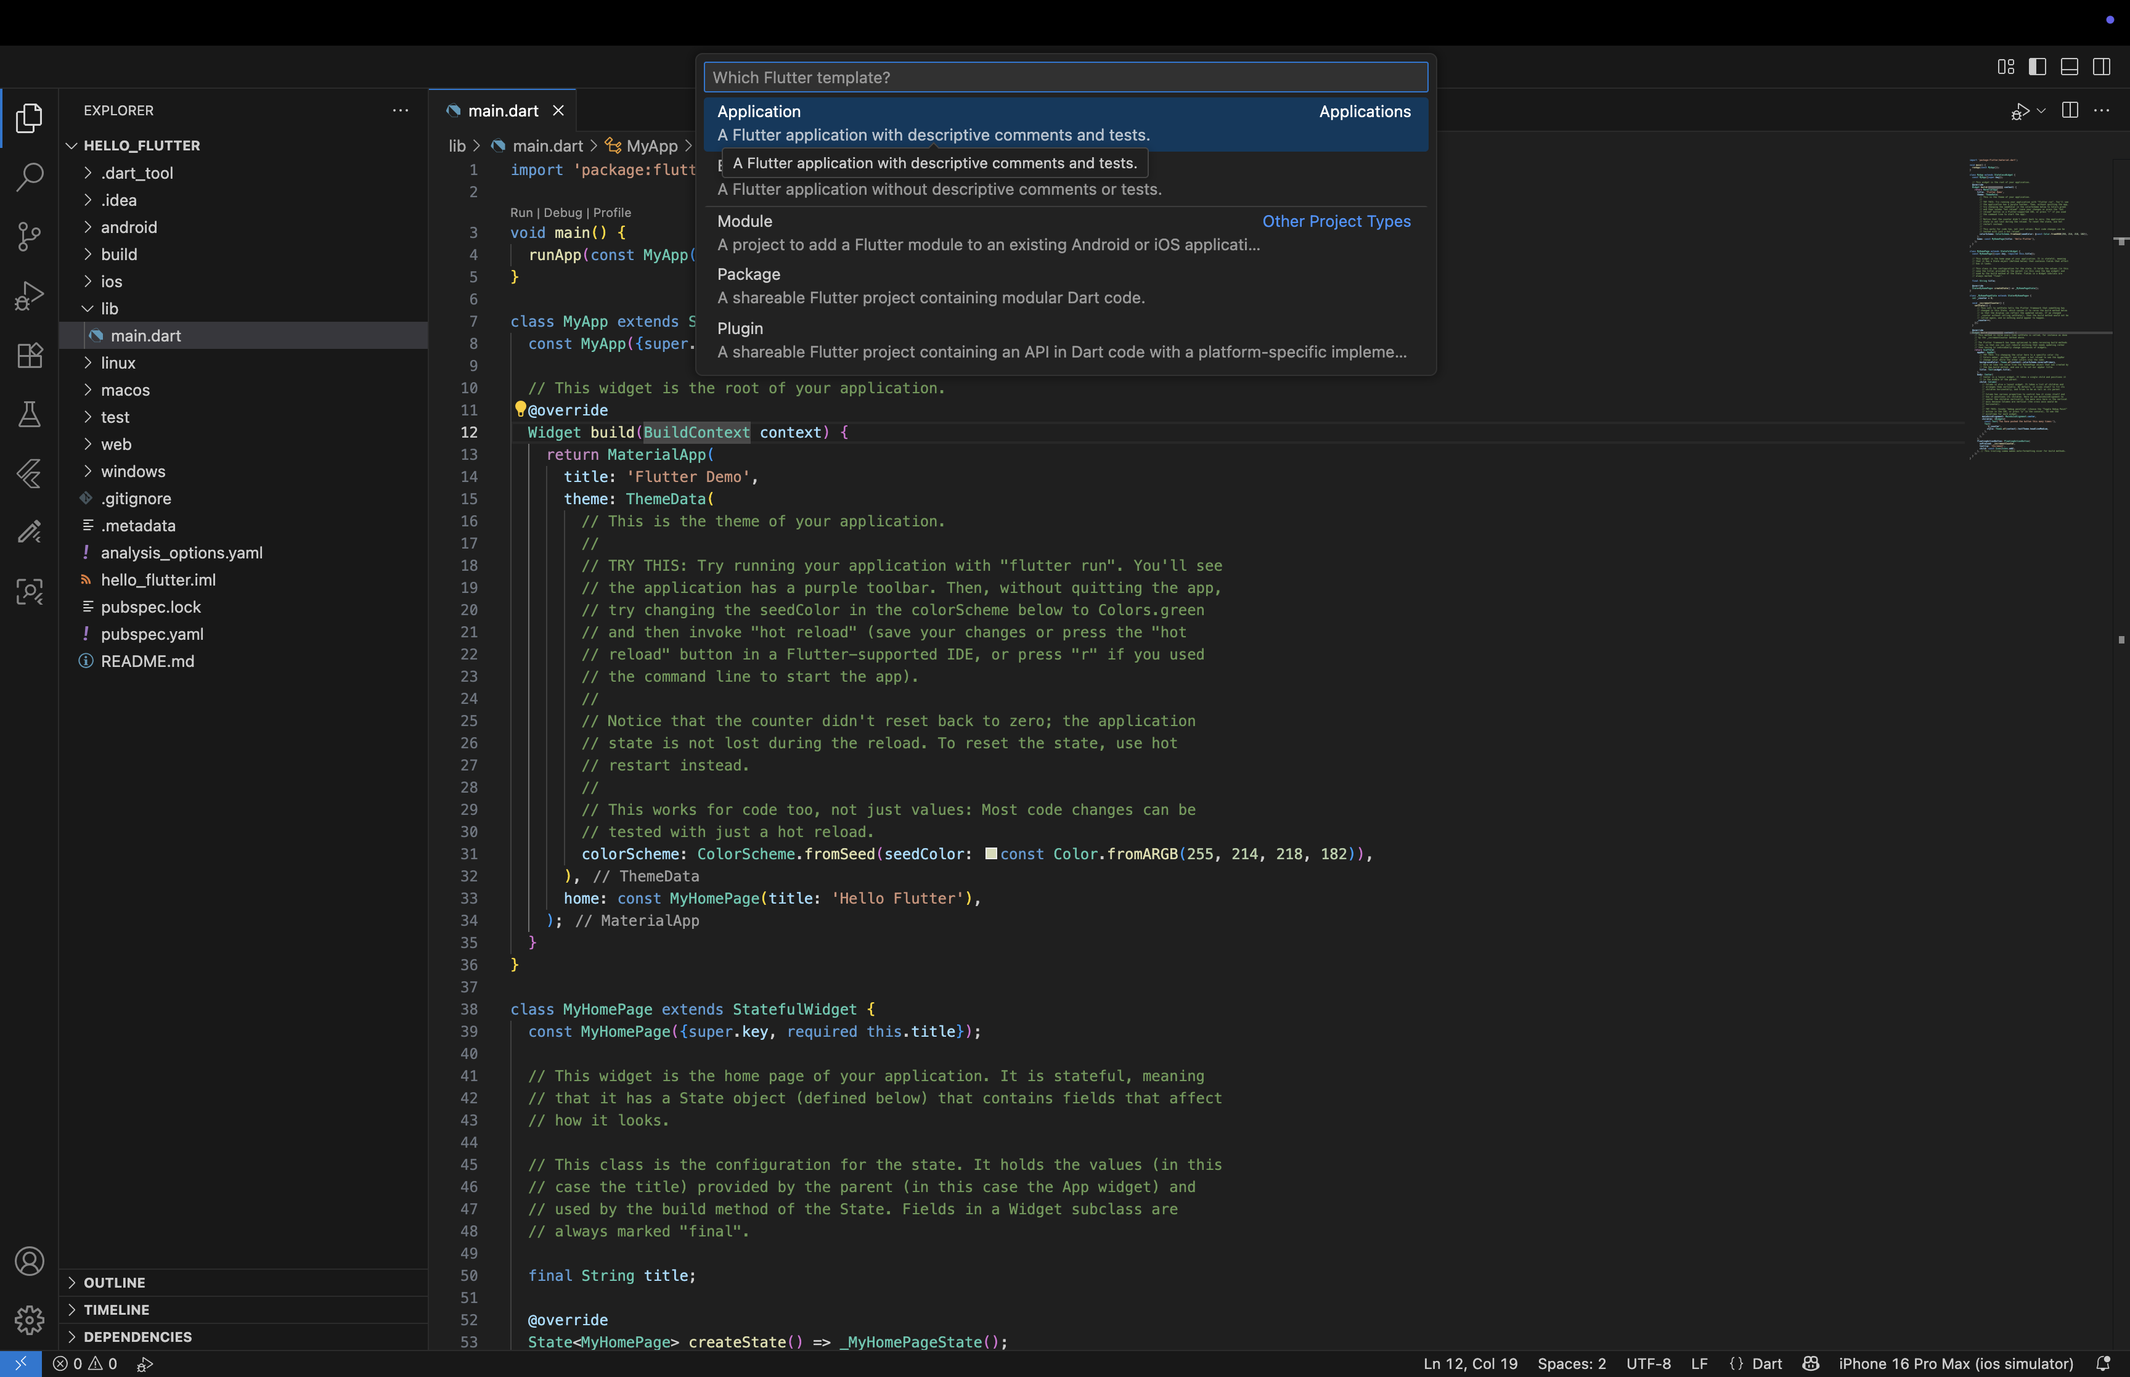Click the run/debug play icon in editor title
The height and width of the screenshot is (1377, 2130).
pyautogui.click(x=2019, y=111)
